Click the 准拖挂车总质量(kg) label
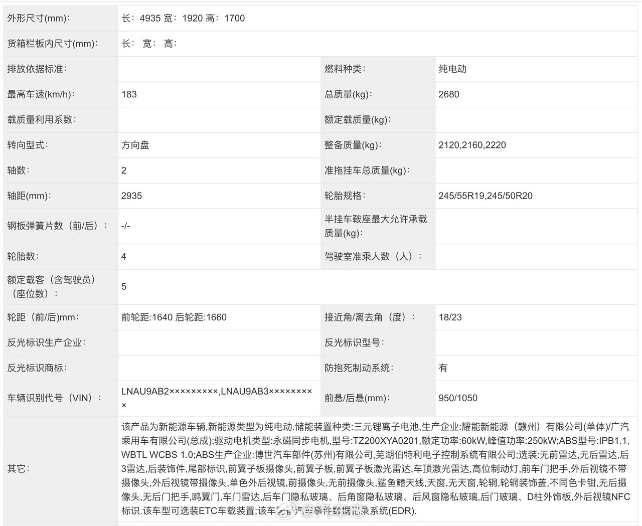The height and width of the screenshot is (526, 642). (x=367, y=170)
